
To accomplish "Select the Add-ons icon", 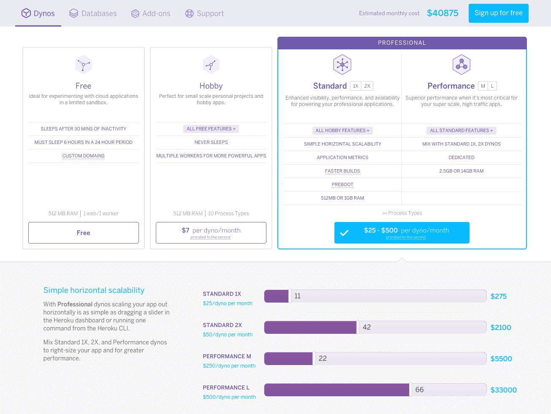I will click(x=135, y=13).
